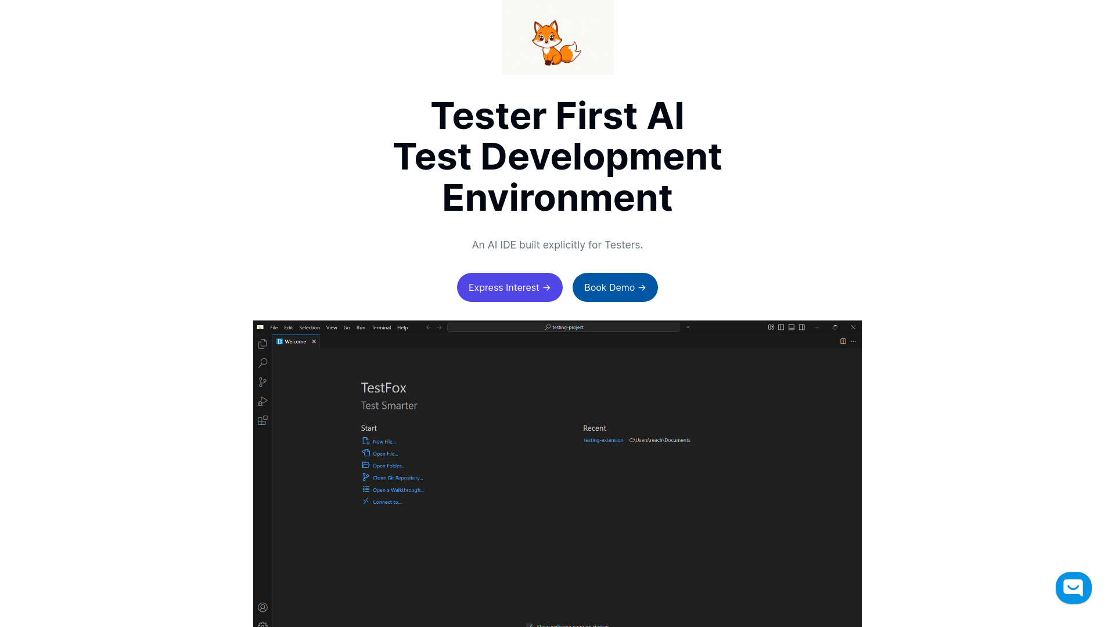Click the Search sidebar icon
This screenshot has width=1115, height=627.
click(262, 363)
